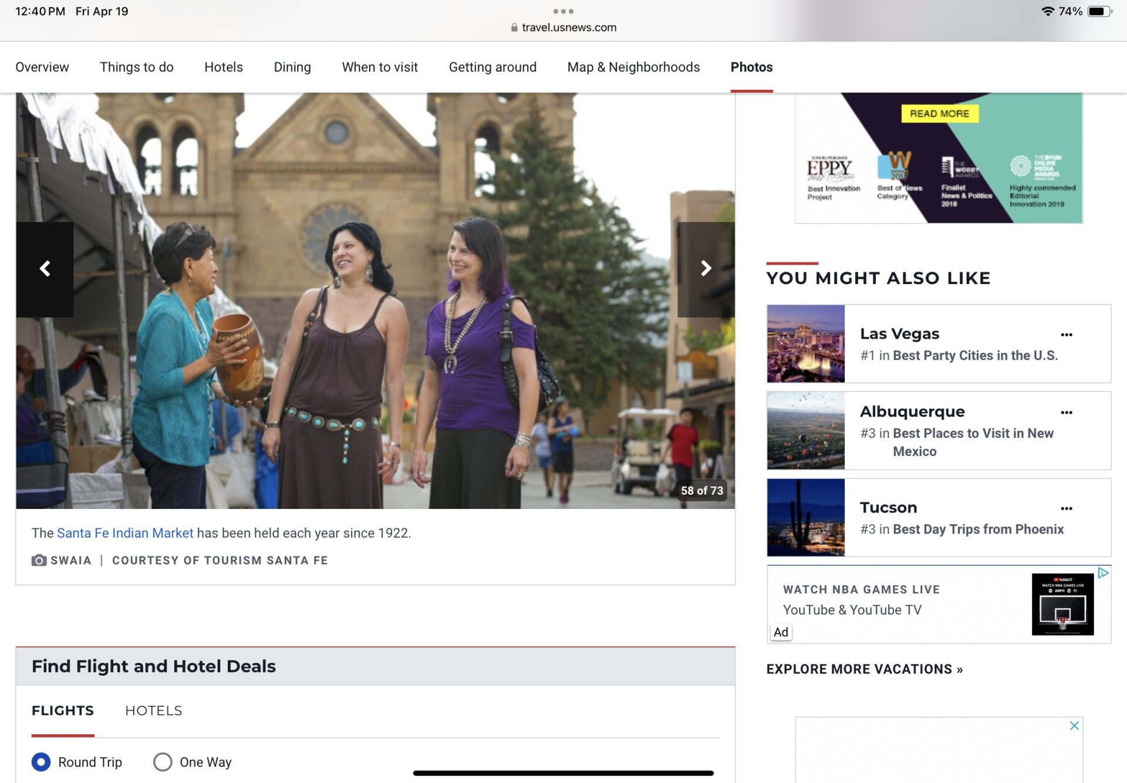
Task: Open the Things to do section
Action: 136,67
